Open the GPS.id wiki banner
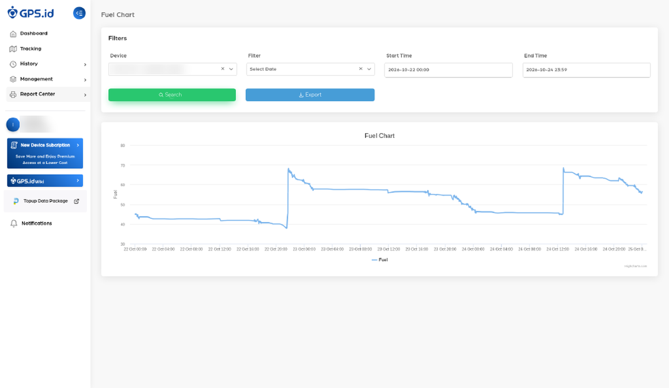Screen dimensions: 669x388 tap(45, 181)
